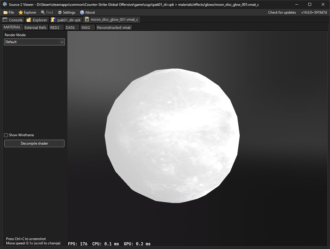
Task: Open the Reconstructed vmat tab
Action: click(114, 27)
